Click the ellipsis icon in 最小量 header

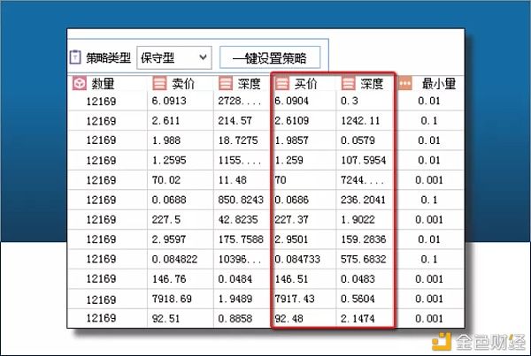point(405,84)
